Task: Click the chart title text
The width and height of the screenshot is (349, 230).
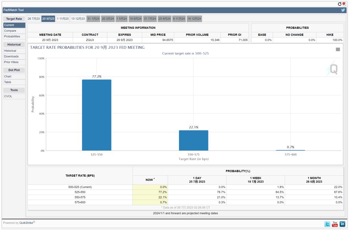Action: [x=87, y=47]
